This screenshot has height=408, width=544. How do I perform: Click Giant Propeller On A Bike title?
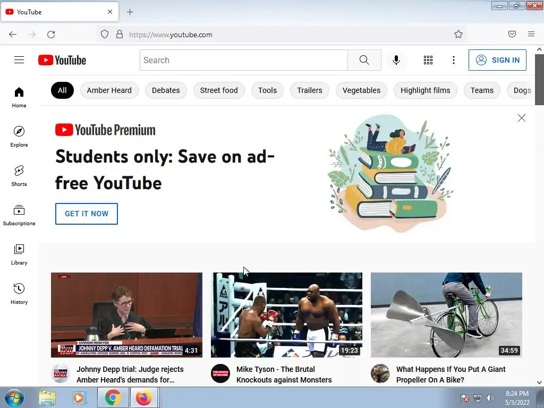pos(450,375)
